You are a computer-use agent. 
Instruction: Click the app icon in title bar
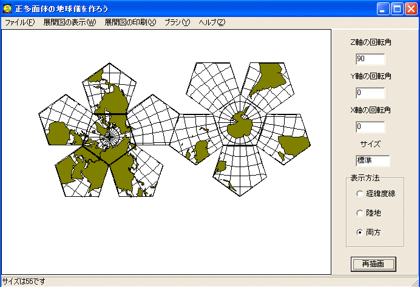pyautogui.click(x=7, y=8)
